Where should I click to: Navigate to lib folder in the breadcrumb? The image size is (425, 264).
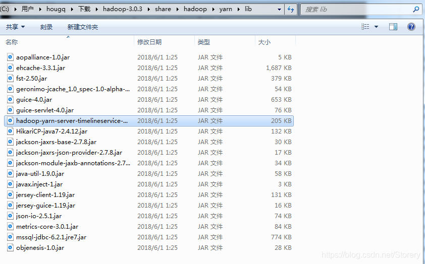pyautogui.click(x=248, y=9)
